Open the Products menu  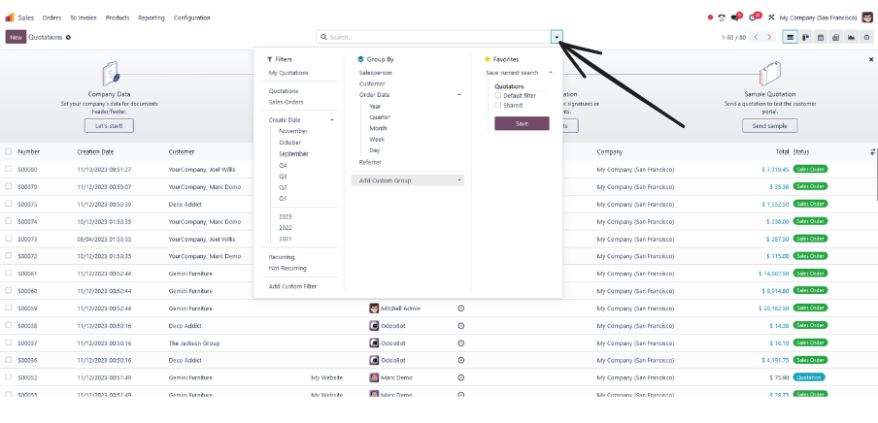117,17
